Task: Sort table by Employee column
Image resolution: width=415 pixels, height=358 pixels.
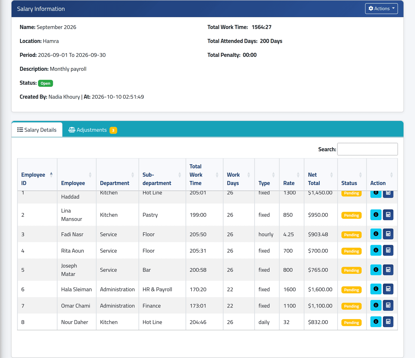Action: point(77,175)
